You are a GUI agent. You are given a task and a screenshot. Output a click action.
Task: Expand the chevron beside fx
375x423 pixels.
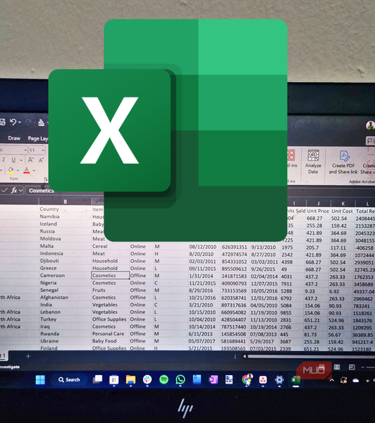click(x=20, y=191)
